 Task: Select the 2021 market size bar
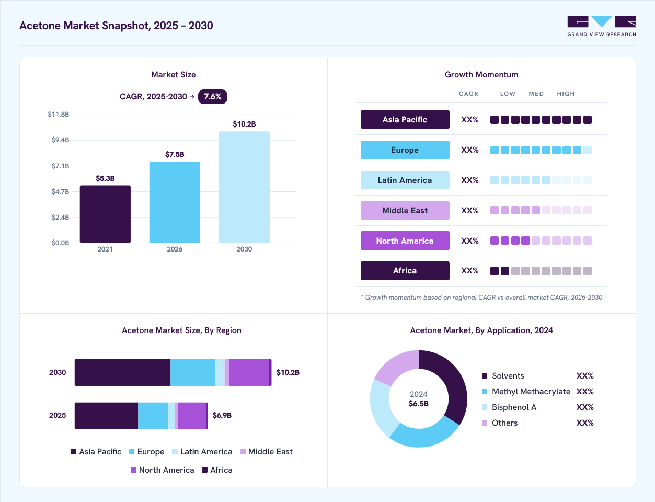point(105,214)
